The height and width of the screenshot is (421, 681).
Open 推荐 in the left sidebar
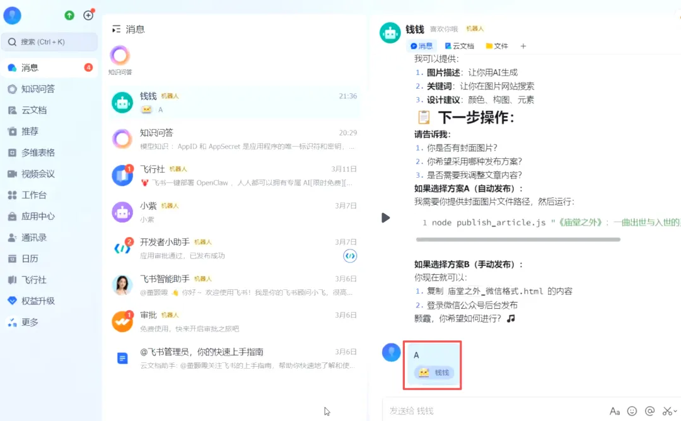(x=49, y=131)
